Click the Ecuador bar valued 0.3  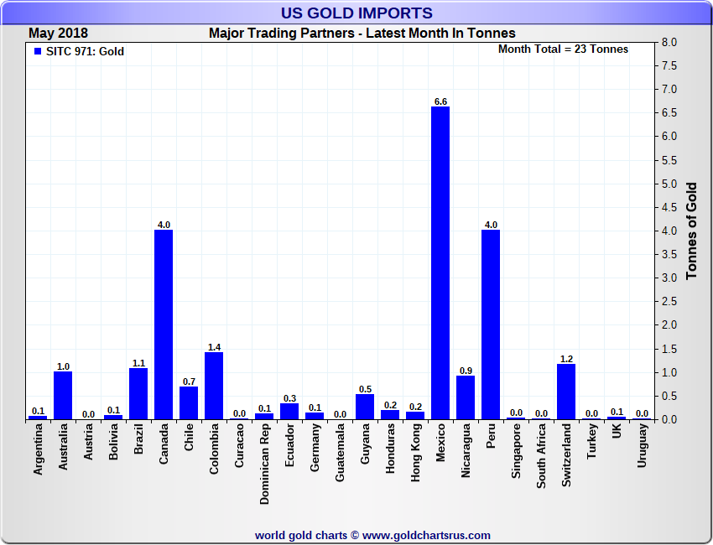[289, 412]
